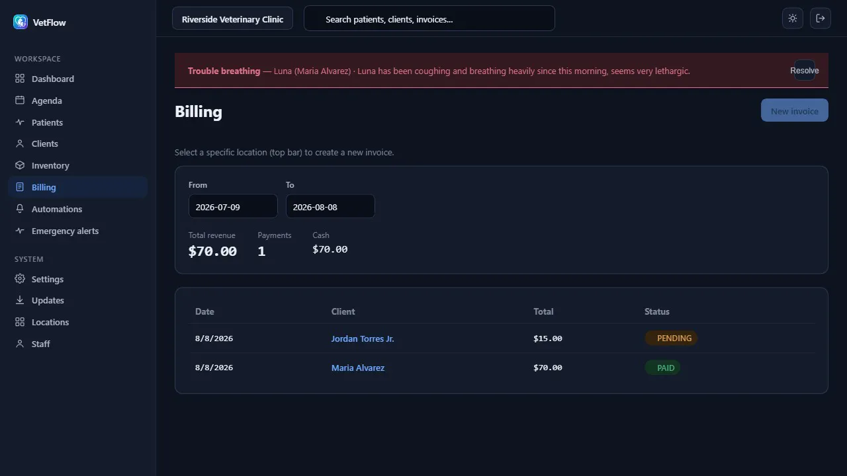Click the Cash $70.00 amount
The image size is (847, 476).
(x=330, y=249)
